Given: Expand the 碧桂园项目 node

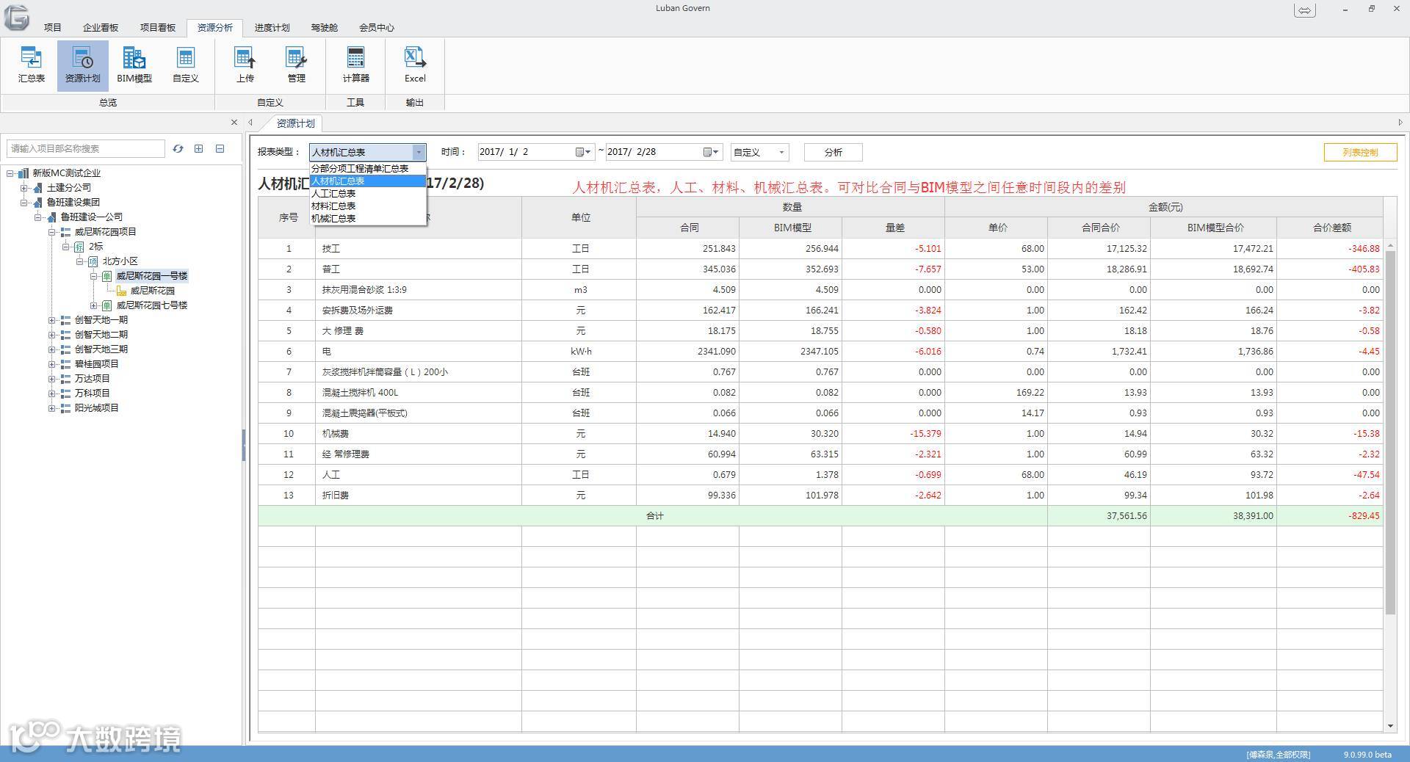Looking at the screenshot, I should (x=52, y=364).
